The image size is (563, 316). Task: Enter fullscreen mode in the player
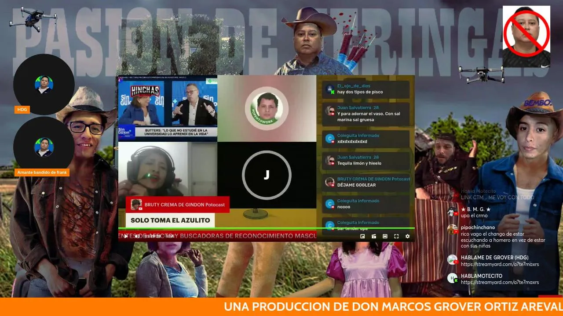coord(396,236)
